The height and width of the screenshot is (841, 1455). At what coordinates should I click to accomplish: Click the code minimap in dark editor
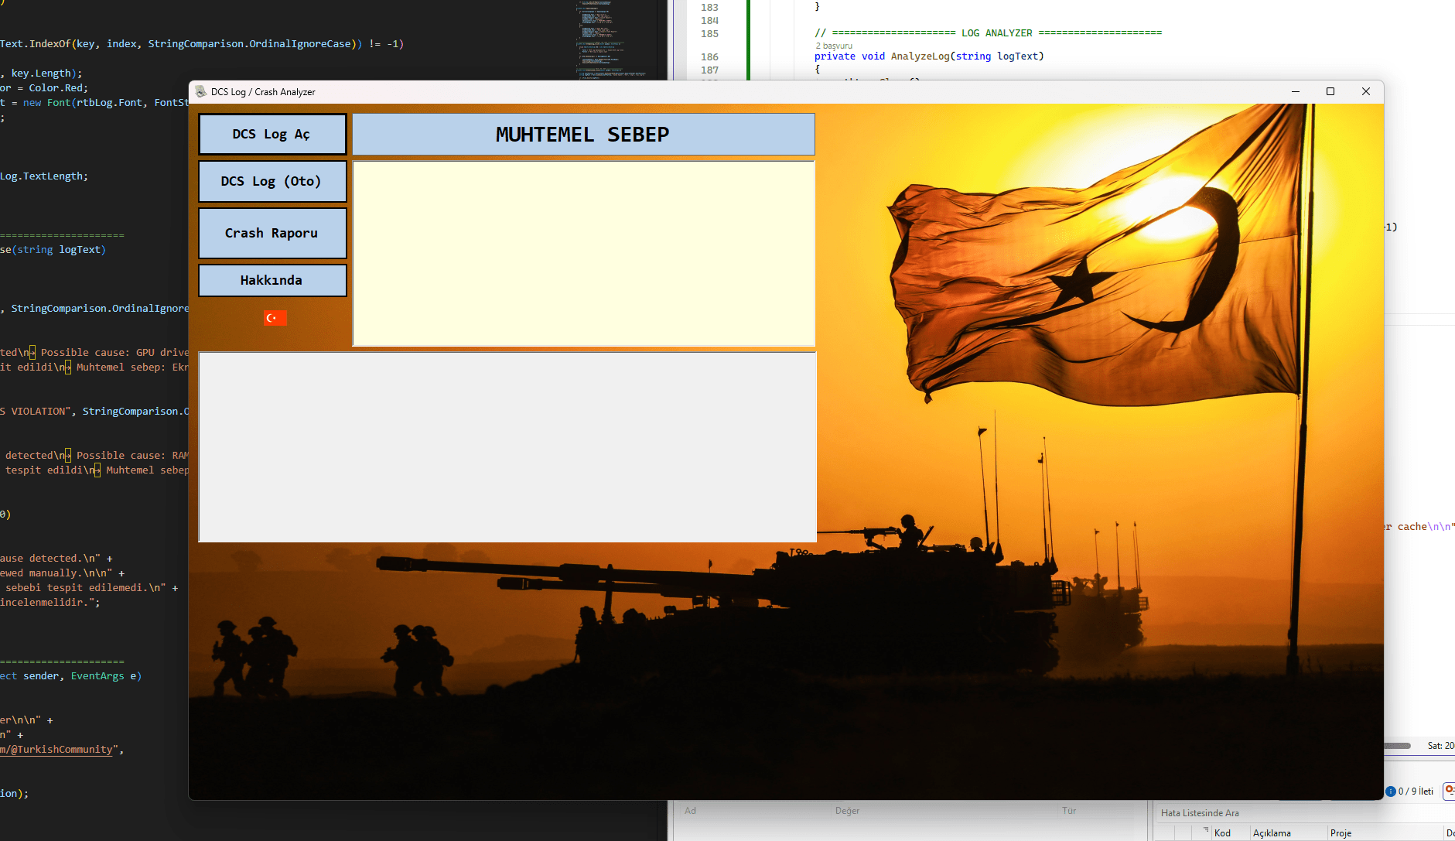pos(611,39)
